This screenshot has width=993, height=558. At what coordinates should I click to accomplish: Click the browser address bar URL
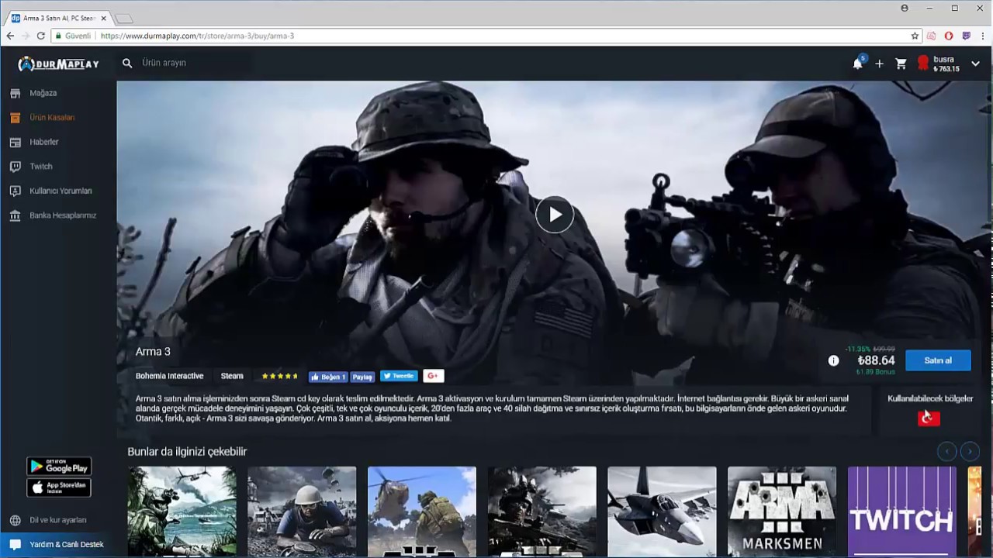click(x=197, y=36)
